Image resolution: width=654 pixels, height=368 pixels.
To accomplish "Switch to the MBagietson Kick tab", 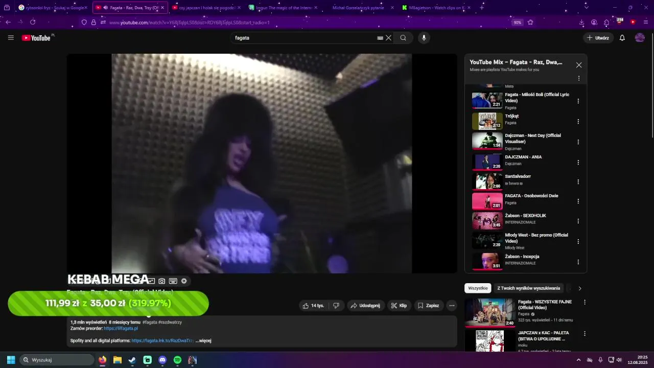I will point(436,8).
